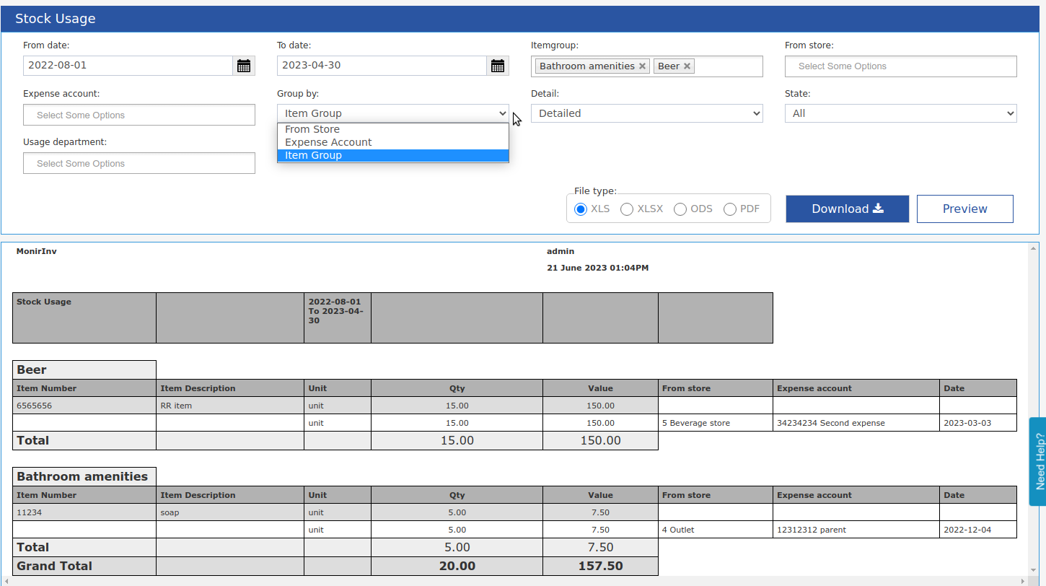Select the PDF file type
Viewport: 1046px width, 586px height.
(x=730, y=209)
